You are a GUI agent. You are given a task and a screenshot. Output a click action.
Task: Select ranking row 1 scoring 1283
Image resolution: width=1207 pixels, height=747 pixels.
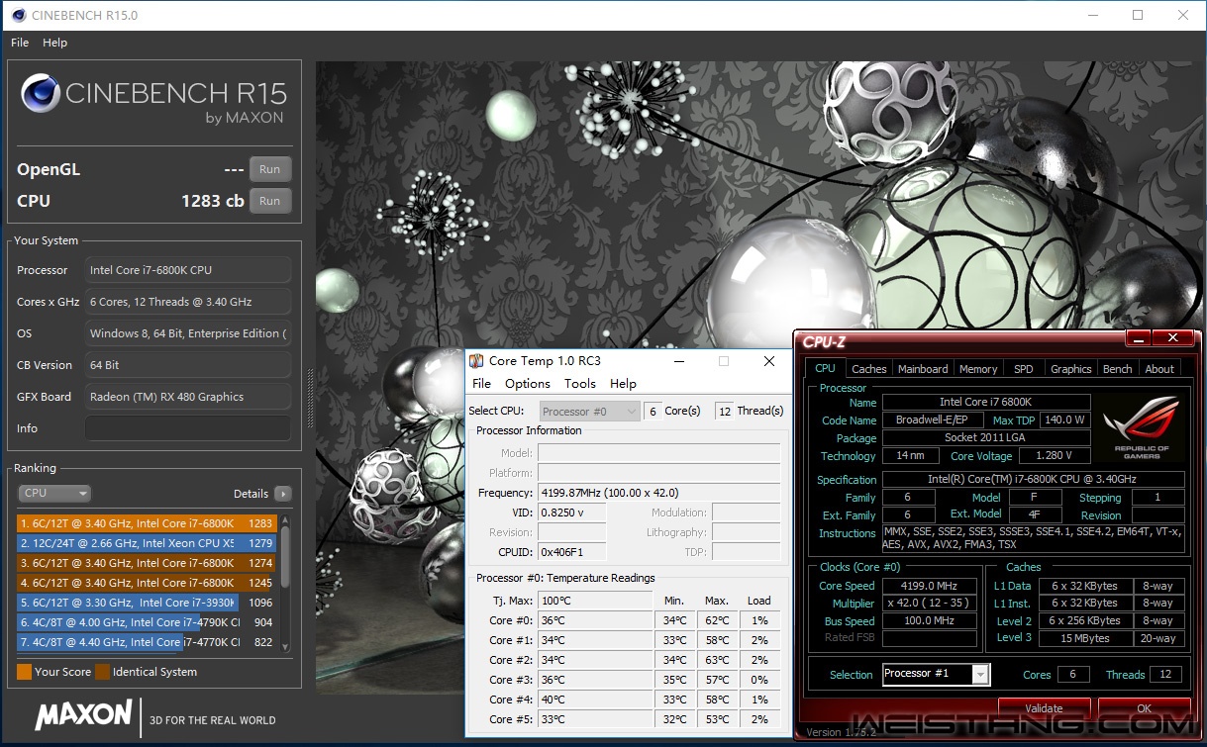[x=148, y=523]
